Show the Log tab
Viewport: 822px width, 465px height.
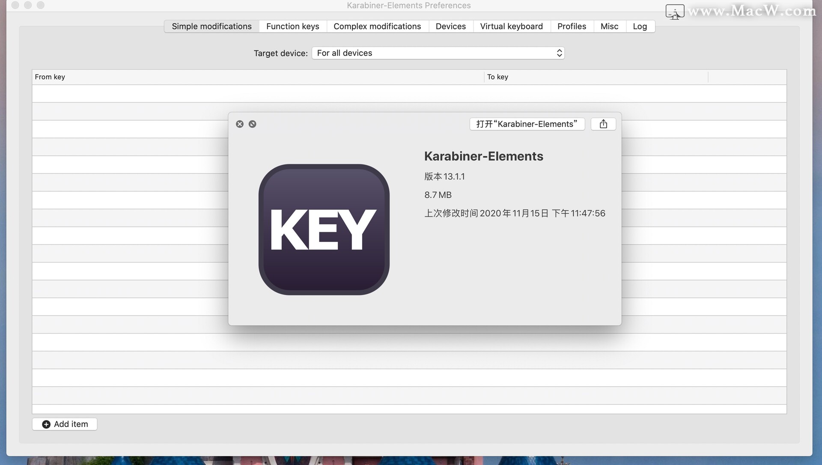pyautogui.click(x=640, y=27)
